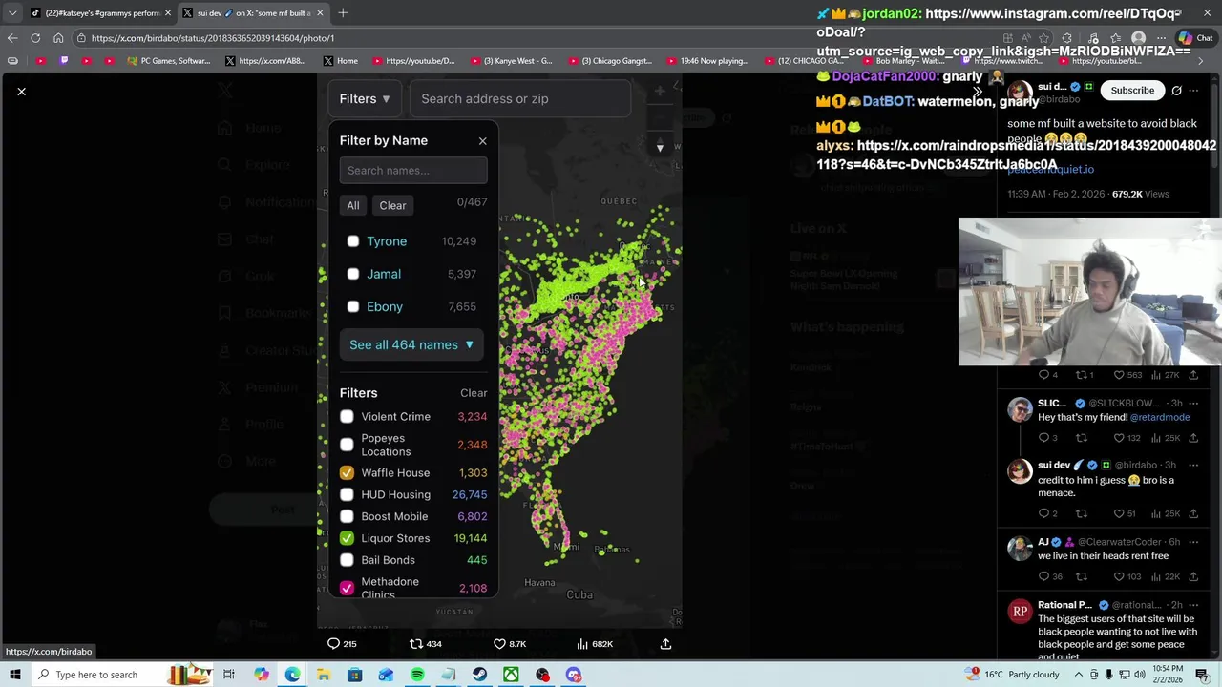The height and width of the screenshot is (687, 1222).
Task: Close the sui dev X tab
Action: coord(320,13)
